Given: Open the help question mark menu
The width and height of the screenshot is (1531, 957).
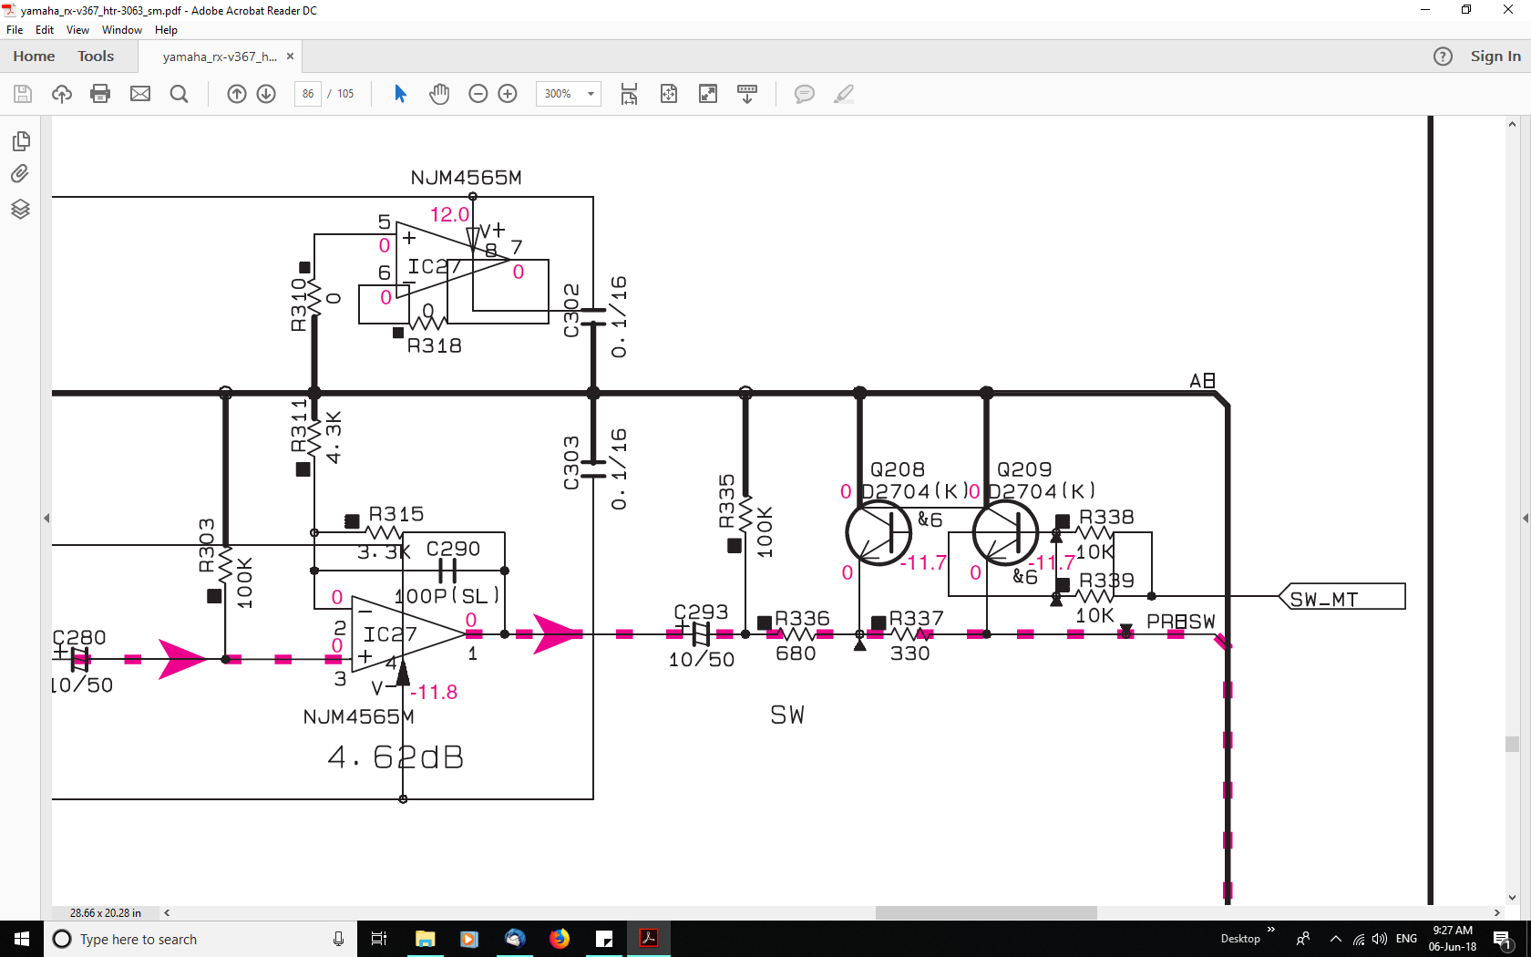Looking at the screenshot, I should pos(1443,57).
